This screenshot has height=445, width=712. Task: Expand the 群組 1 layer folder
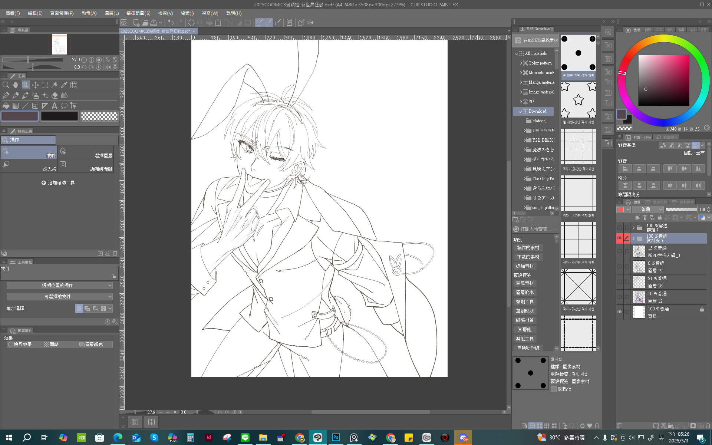coord(633,228)
